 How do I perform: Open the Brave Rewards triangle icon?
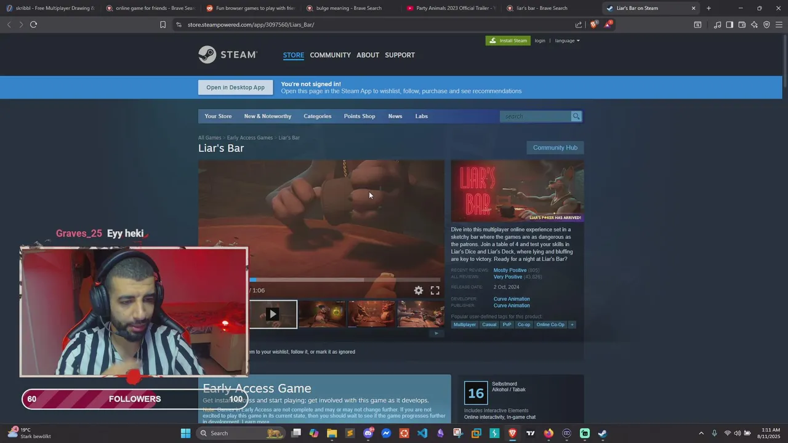coord(608,25)
